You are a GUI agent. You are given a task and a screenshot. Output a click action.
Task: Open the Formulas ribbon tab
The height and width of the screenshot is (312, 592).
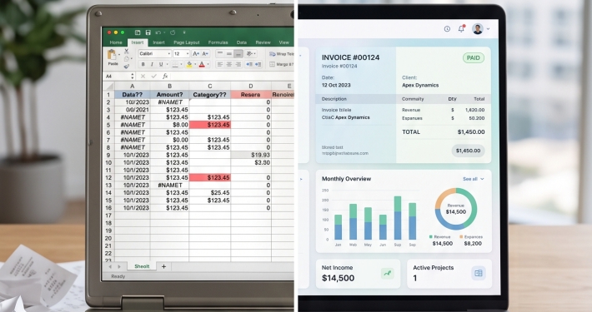point(218,42)
